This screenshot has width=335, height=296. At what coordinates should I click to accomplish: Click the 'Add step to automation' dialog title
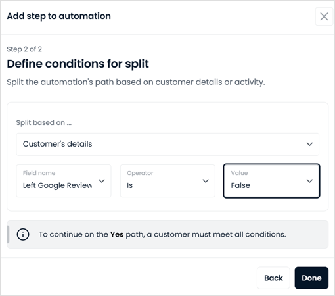coord(59,16)
